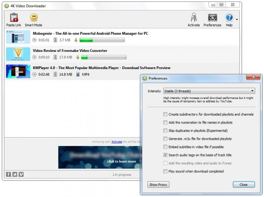Click the KMPlayer 4.0 title text
Screen dimensions: 264x197
coord(102,68)
